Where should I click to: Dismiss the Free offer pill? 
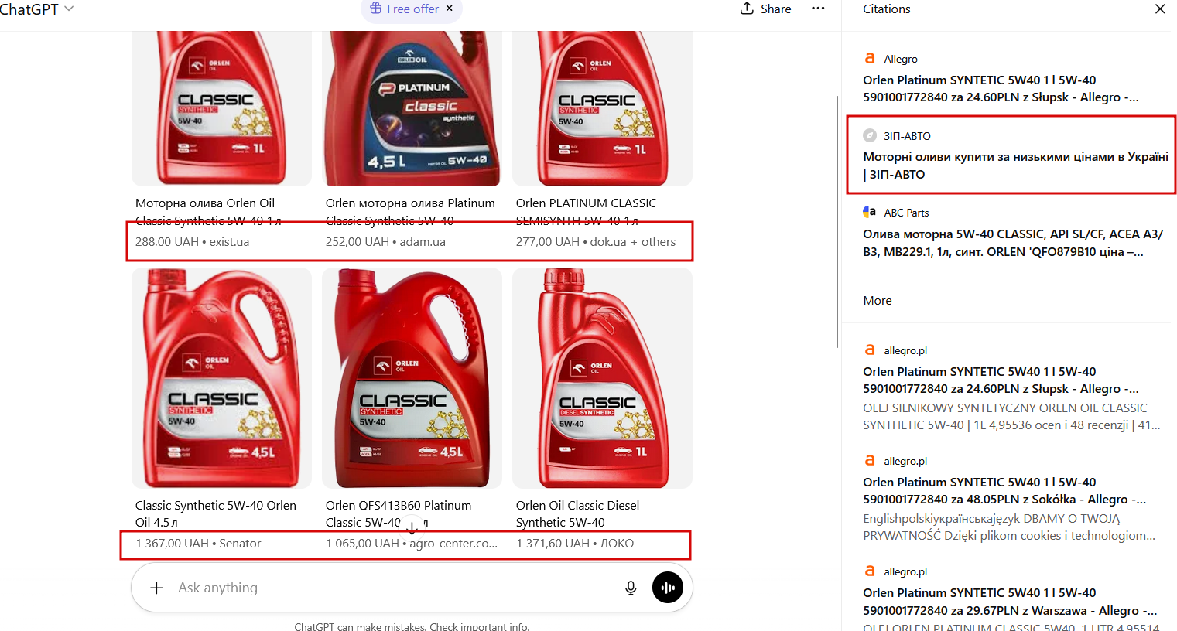[450, 9]
